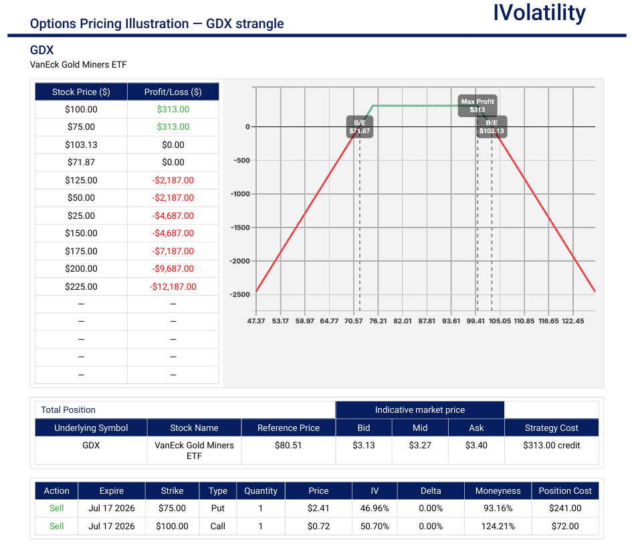Image resolution: width=634 pixels, height=544 pixels.
Task: Click the -$9,687.00 loss value
Action: coord(173,268)
